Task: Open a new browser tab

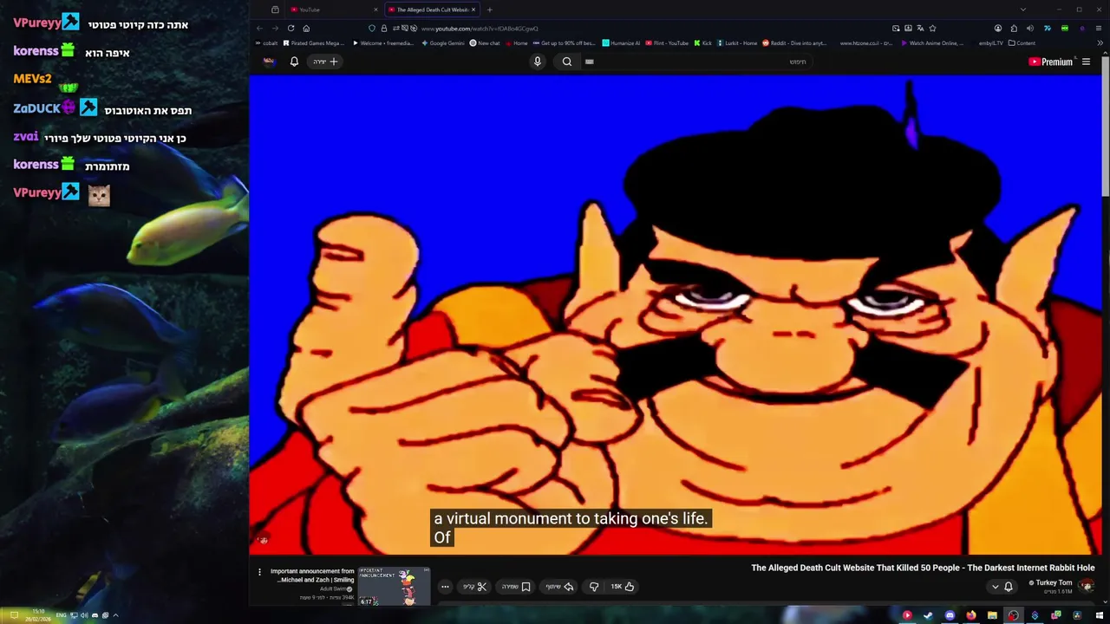Action: 489,10
